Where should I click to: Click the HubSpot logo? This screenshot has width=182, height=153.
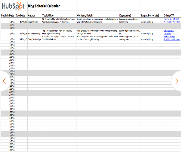13,6
